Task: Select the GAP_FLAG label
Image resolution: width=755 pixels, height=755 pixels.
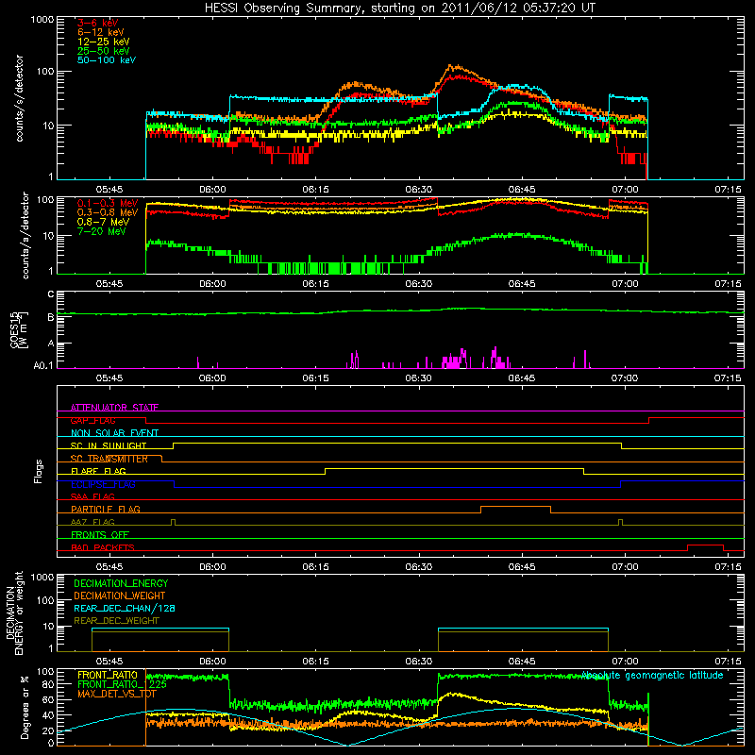Action: pos(92,420)
